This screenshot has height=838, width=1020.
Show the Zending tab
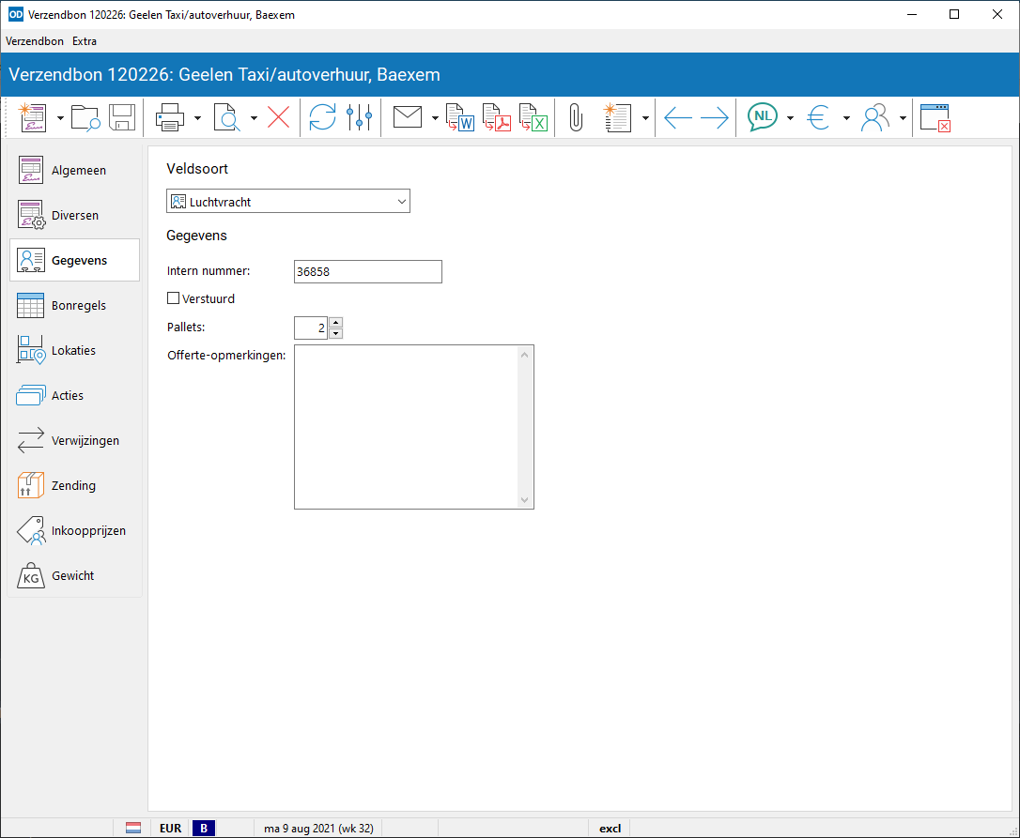[x=75, y=486]
